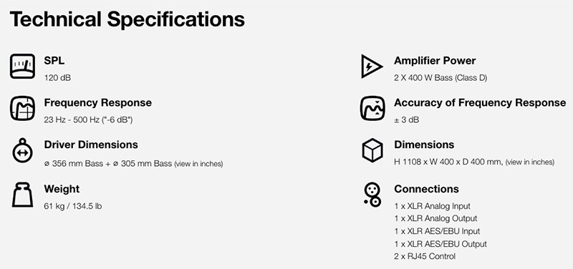573x269 pixels.
Task: Select the SPL heading text
Action: click(54, 61)
